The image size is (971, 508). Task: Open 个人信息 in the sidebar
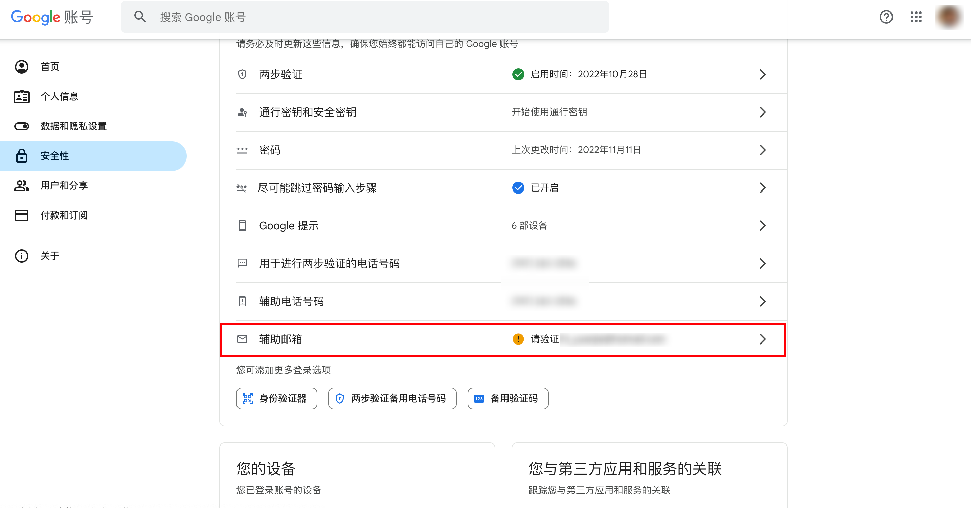tap(93, 96)
